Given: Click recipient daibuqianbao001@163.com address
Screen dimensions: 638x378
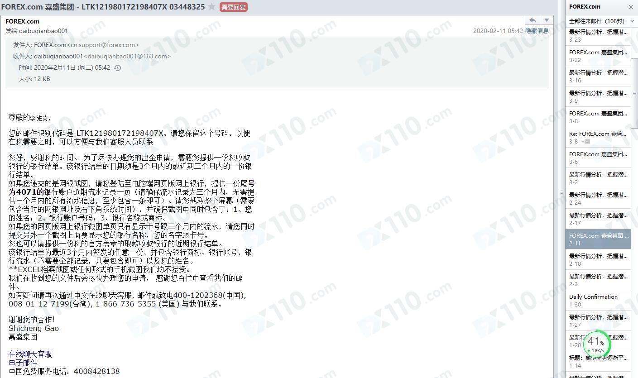Looking at the screenshot, I should (x=127, y=56).
